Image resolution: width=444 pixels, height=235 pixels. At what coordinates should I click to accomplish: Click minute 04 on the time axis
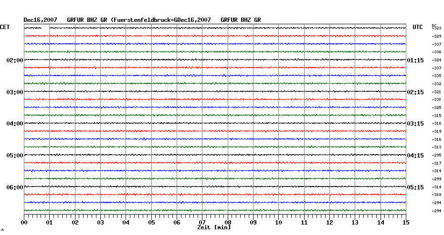[126, 222]
